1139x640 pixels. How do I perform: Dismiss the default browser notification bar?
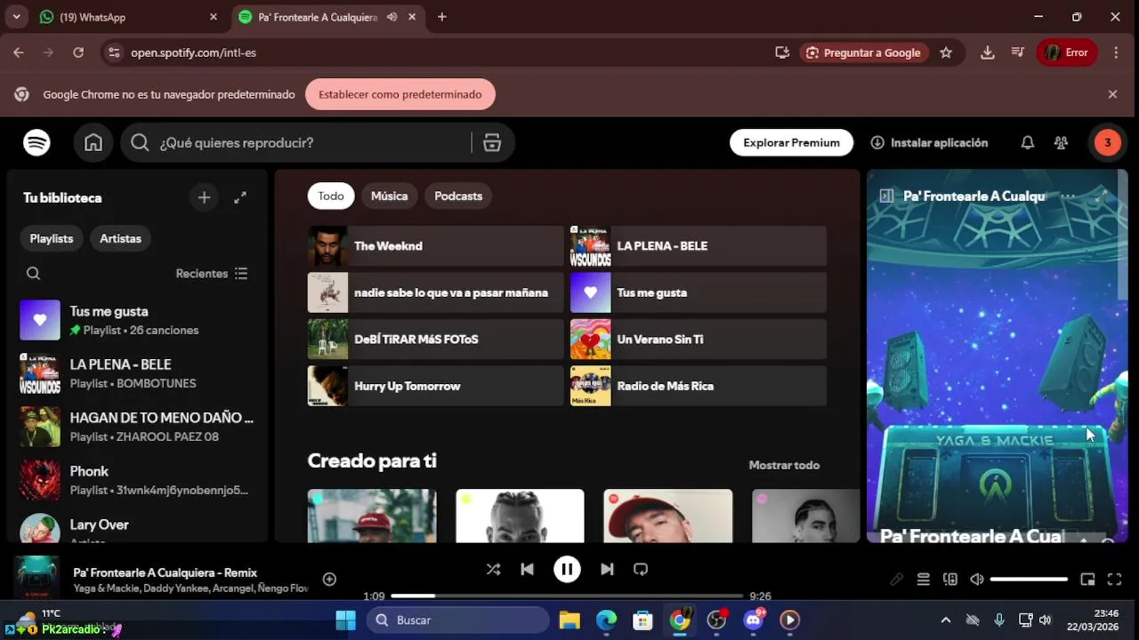1112,94
